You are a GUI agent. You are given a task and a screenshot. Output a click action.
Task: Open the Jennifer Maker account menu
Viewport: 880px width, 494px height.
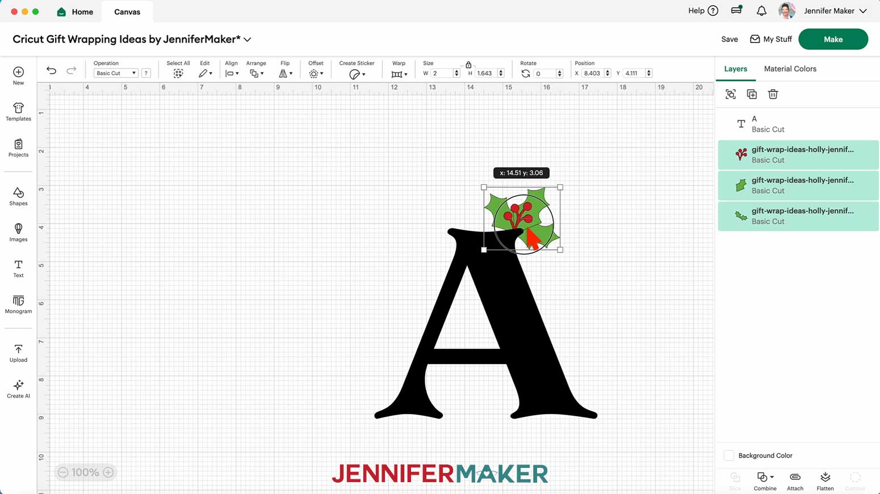(x=835, y=11)
